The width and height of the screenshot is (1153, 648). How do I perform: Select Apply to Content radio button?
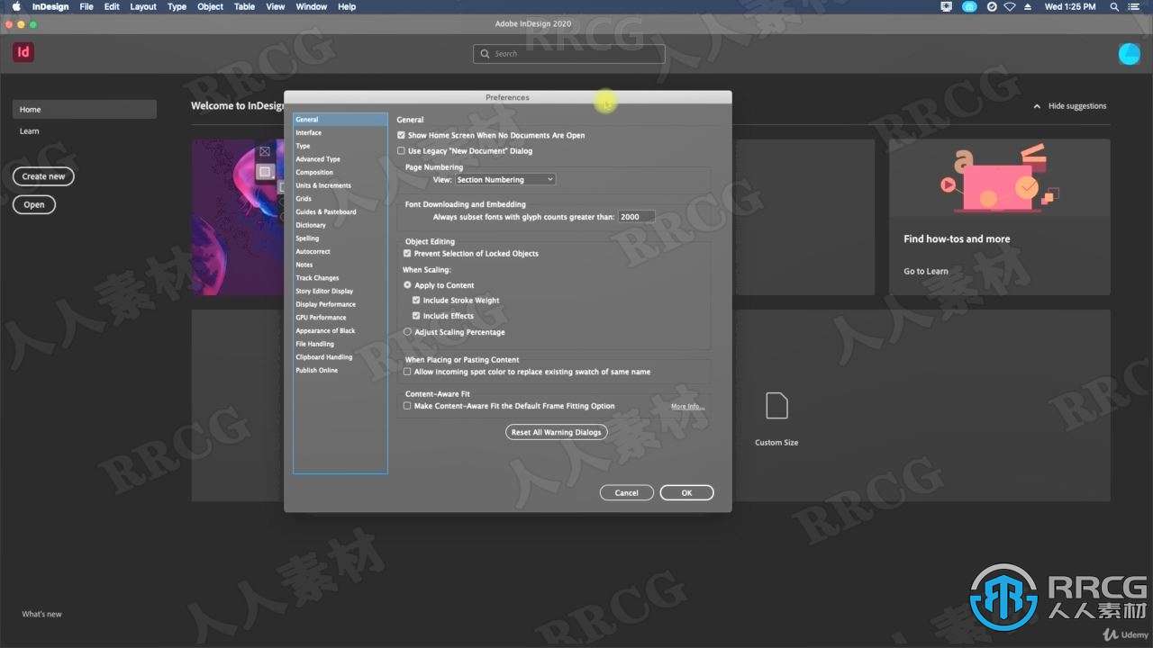click(x=407, y=285)
